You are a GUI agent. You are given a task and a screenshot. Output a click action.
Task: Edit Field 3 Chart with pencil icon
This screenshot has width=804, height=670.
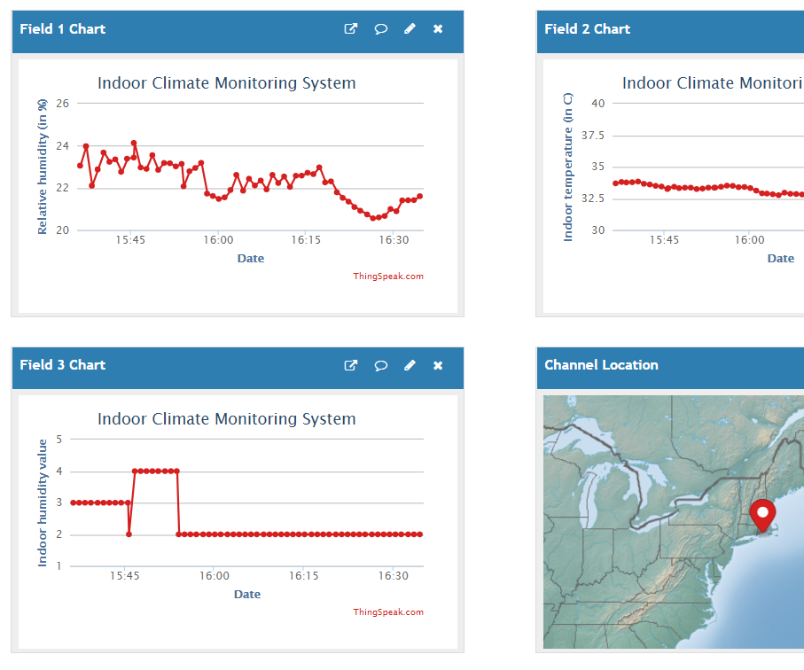410,365
